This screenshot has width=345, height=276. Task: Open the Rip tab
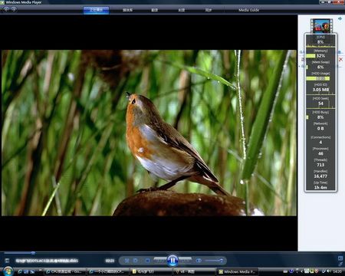[x=155, y=10]
